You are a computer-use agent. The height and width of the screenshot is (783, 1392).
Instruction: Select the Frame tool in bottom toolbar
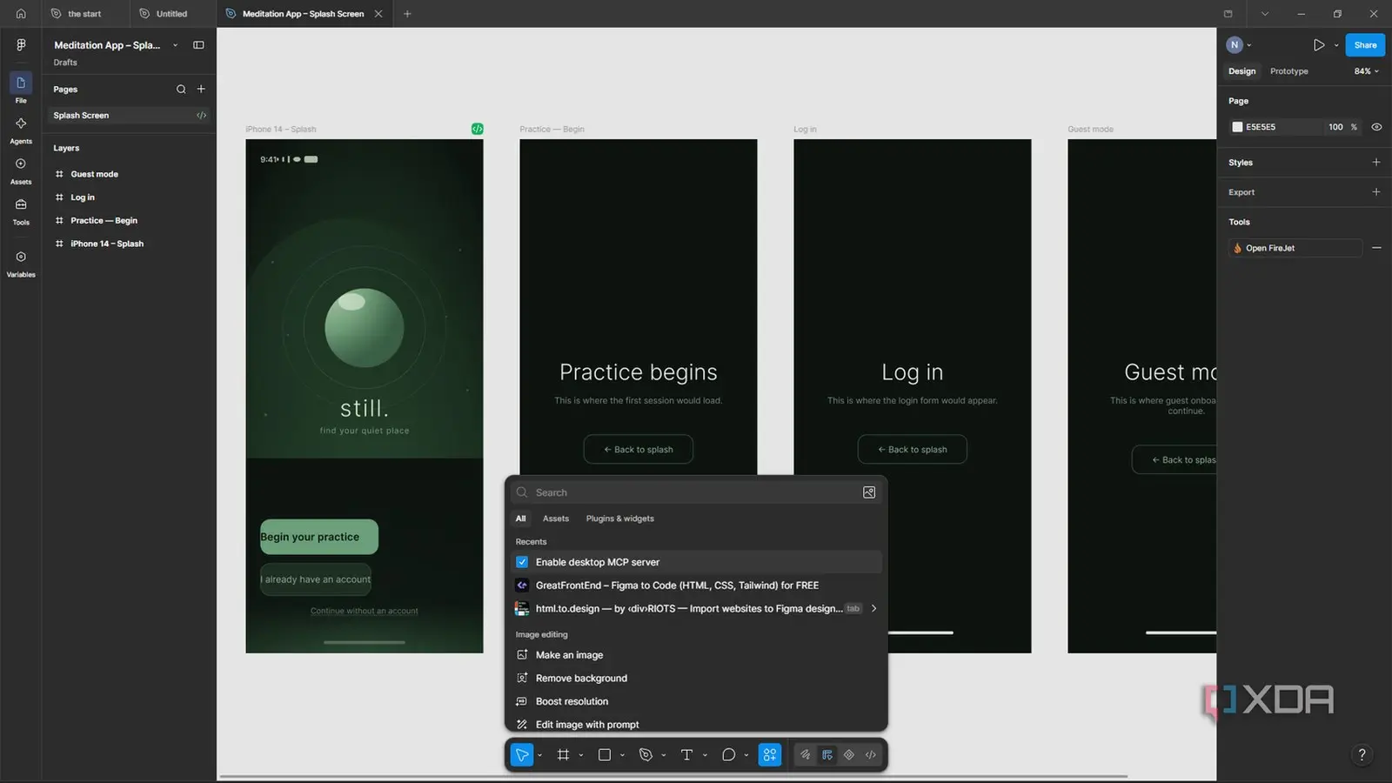click(x=563, y=755)
